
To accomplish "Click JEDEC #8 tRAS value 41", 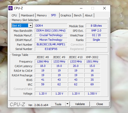I will [x=43, y=80].
